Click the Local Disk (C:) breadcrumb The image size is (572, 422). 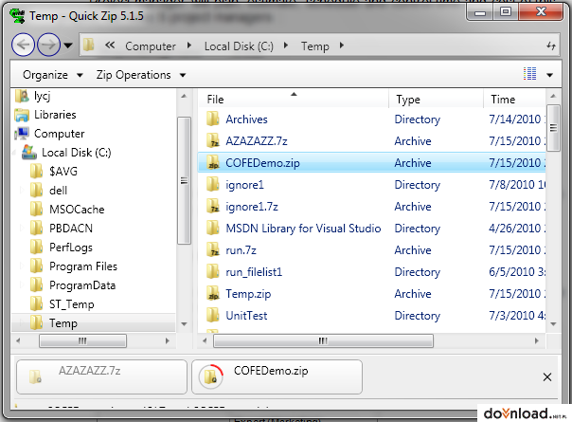[x=239, y=46]
